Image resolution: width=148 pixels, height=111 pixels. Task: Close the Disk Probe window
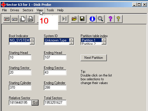pos(144,5)
